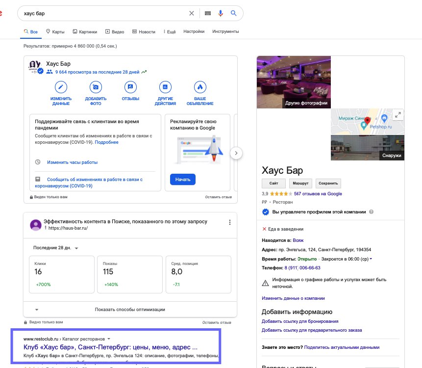Click the Изменить данные pencil icon

[x=61, y=87]
